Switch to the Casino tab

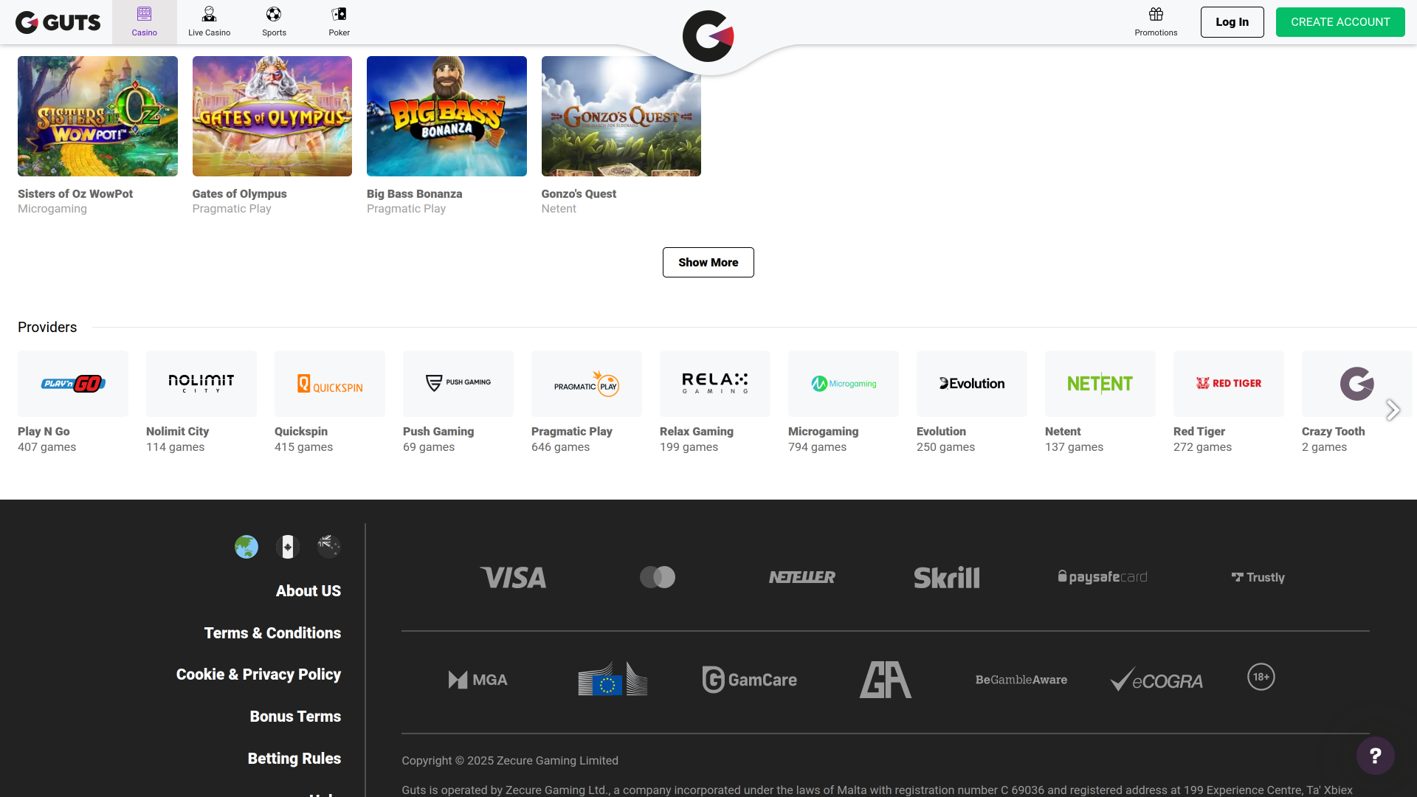144,21
